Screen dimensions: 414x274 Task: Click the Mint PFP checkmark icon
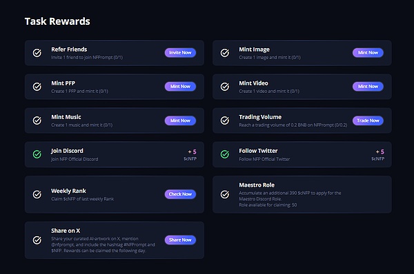point(37,87)
